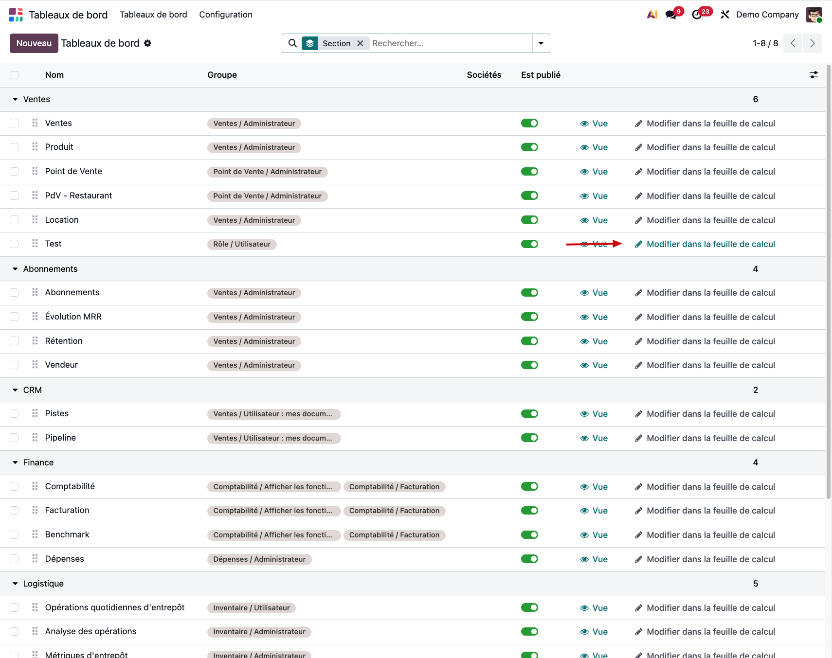Open the messages chat icon with 9 notifications
Image resolution: width=832 pixels, height=658 pixels.
(671, 15)
